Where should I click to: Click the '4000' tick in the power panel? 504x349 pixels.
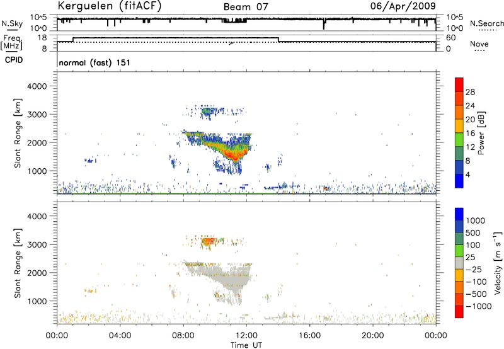click(x=37, y=86)
